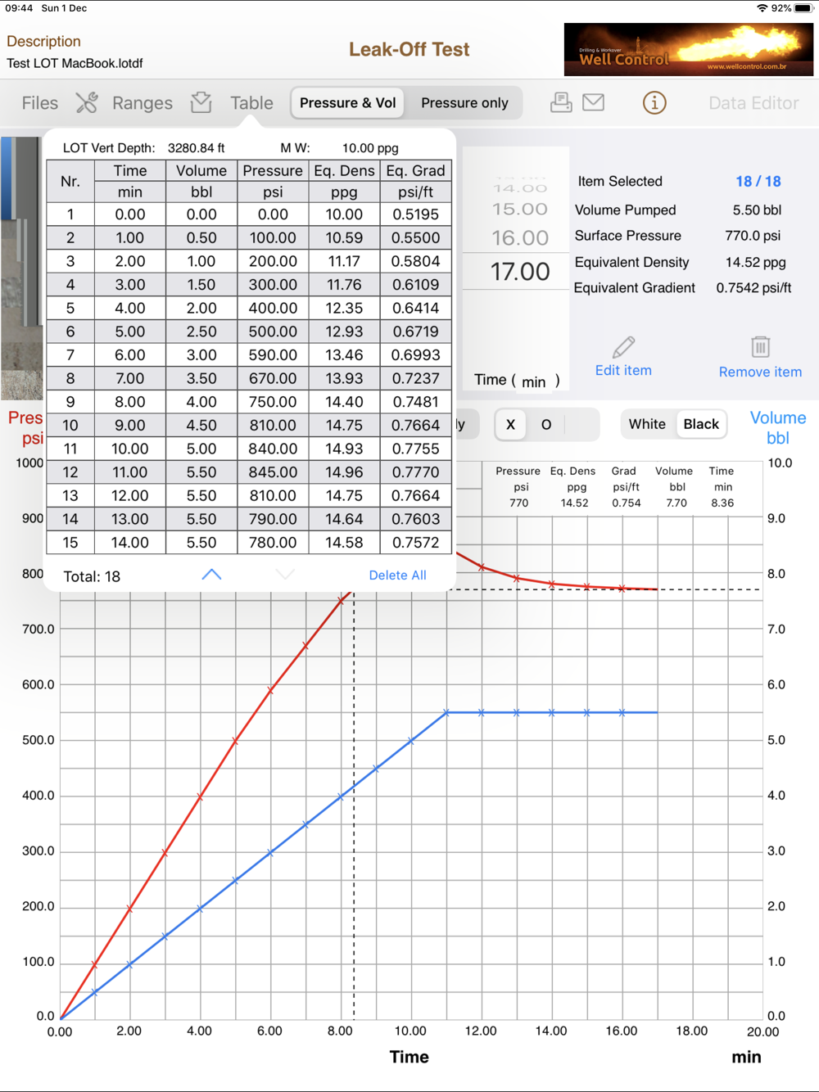
Task: Tap the Item Selected 18 / 18 value
Action: pyautogui.click(x=758, y=182)
